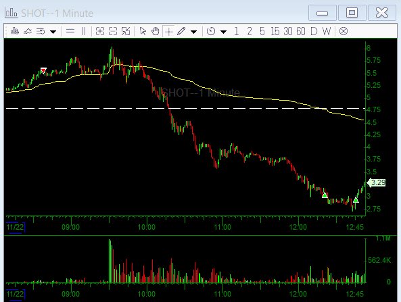401x302 pixels.
Task: Switch chart to 5 minute interval
Action: (x=262, y=31)
